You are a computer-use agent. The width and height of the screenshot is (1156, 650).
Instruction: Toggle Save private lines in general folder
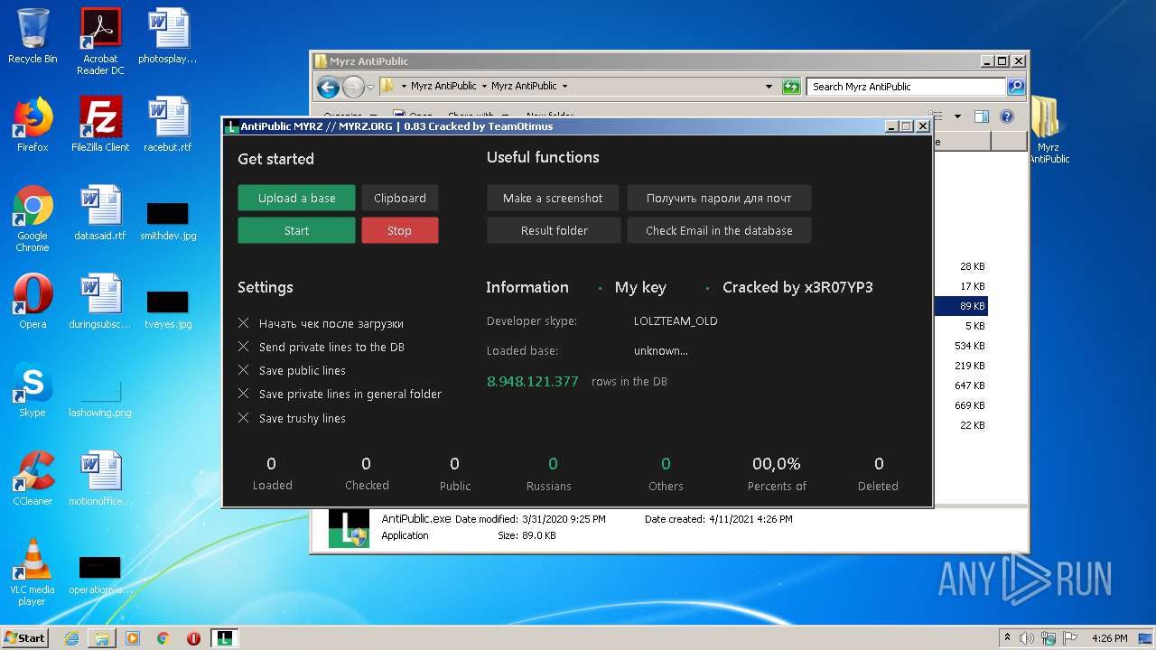tap(340, 394)
